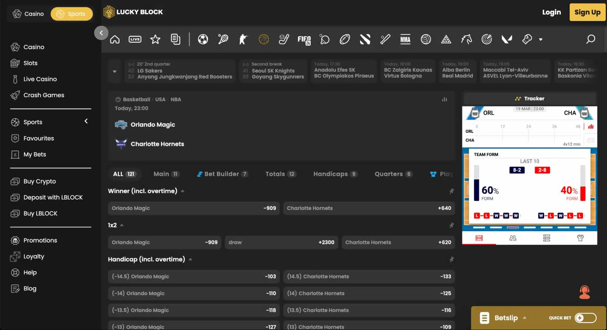This screenshot has height=330, width=607.
Task: Select the Cricket bat sport icon
Action: coord(385,39)
